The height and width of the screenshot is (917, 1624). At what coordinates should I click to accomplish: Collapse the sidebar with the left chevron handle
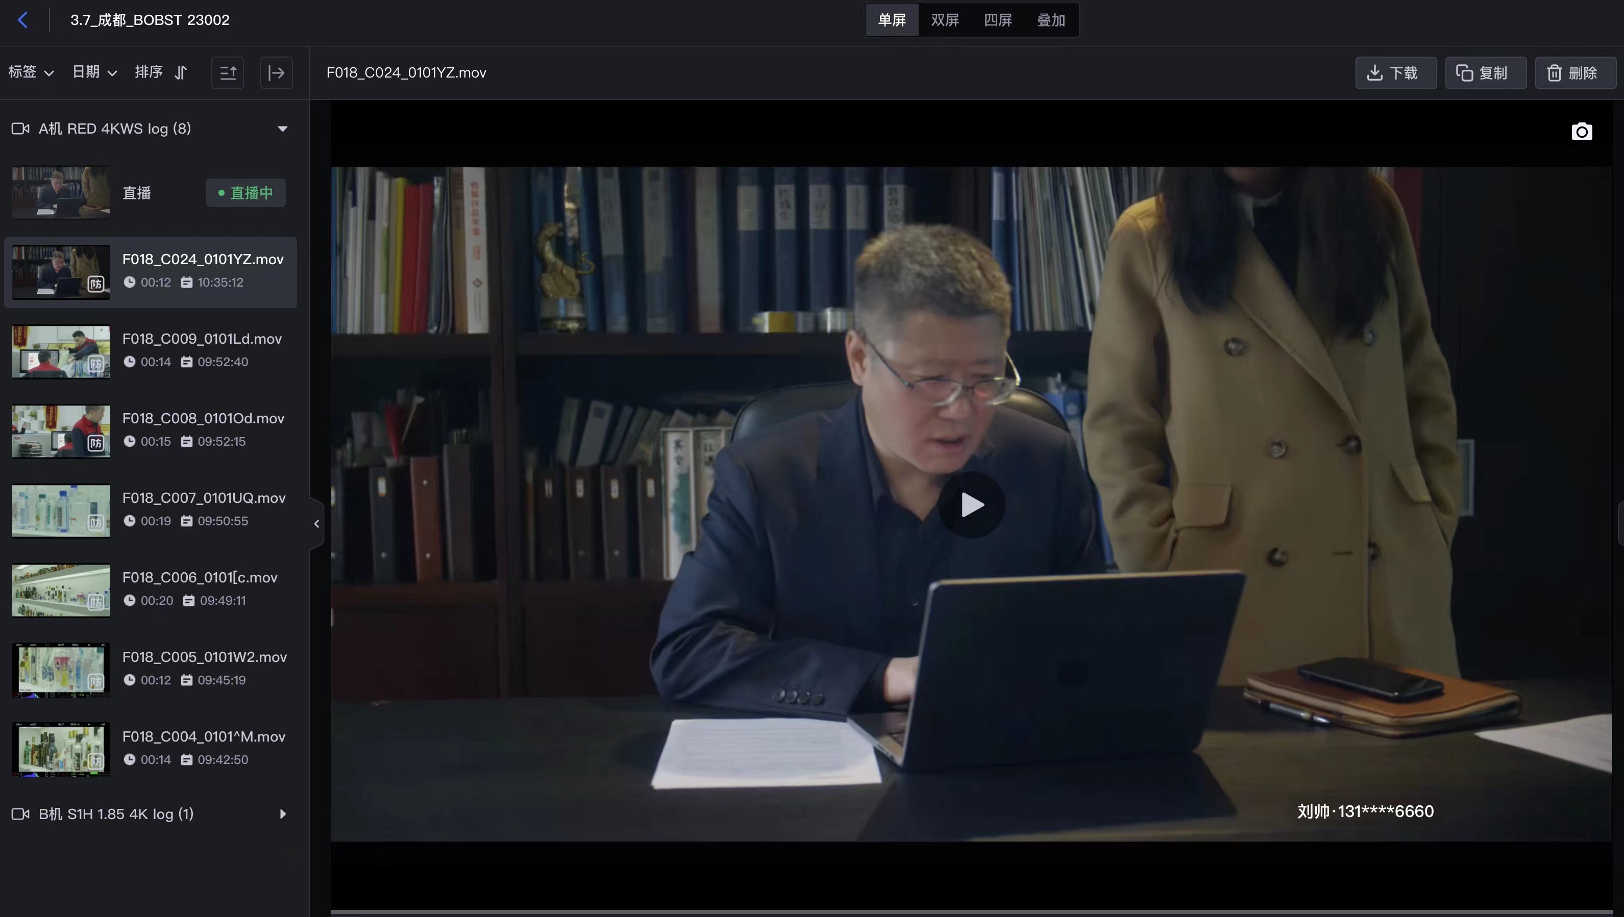pos(316,523)
